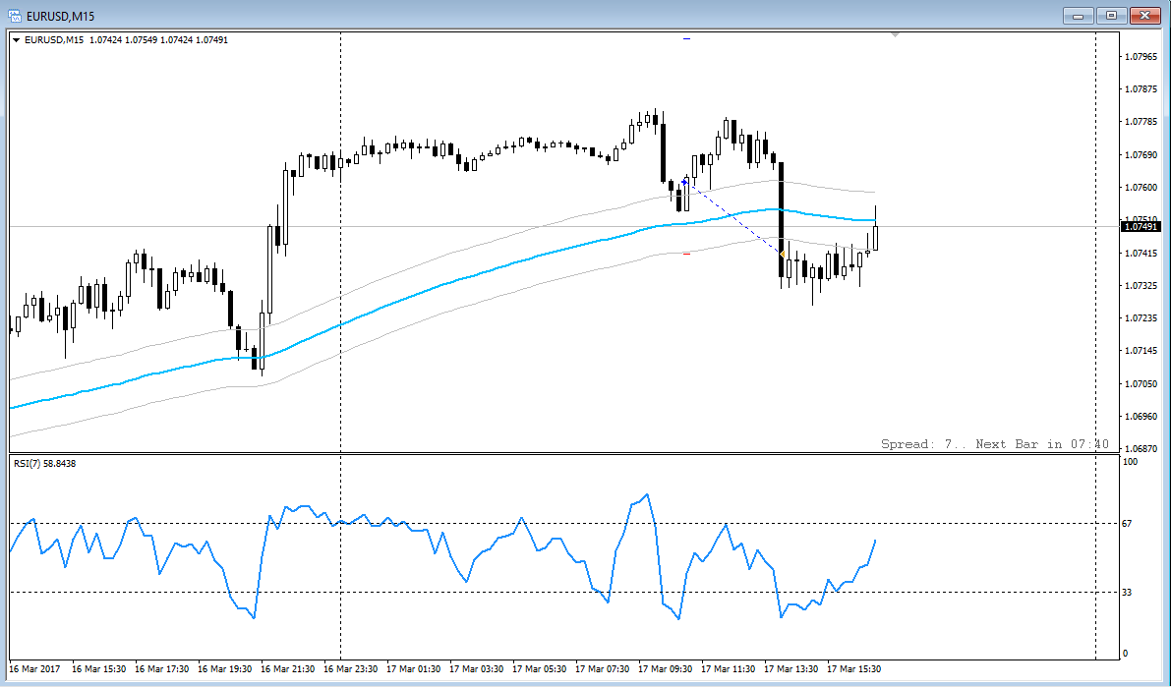
Task: Close the EURUSD,M15 chart window
Action: click(x=1144, y=15)
